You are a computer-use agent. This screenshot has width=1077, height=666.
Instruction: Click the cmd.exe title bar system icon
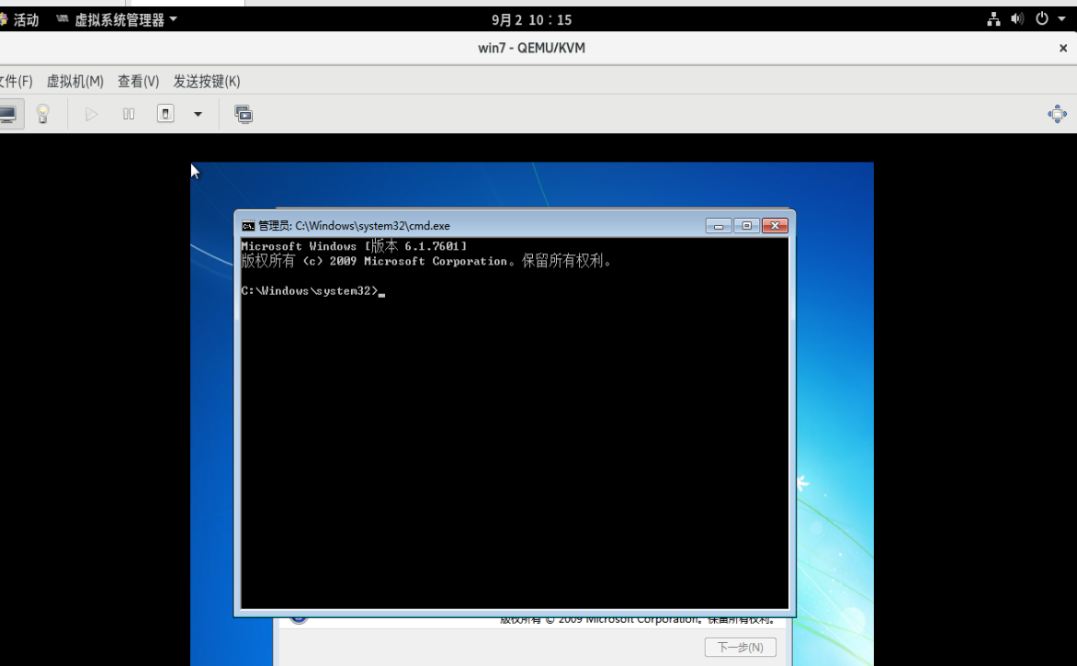coord(248,226)
